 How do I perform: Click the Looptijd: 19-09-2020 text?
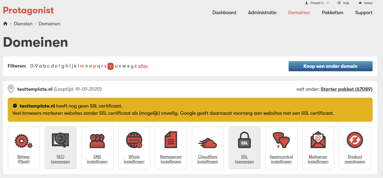(78, 89)
